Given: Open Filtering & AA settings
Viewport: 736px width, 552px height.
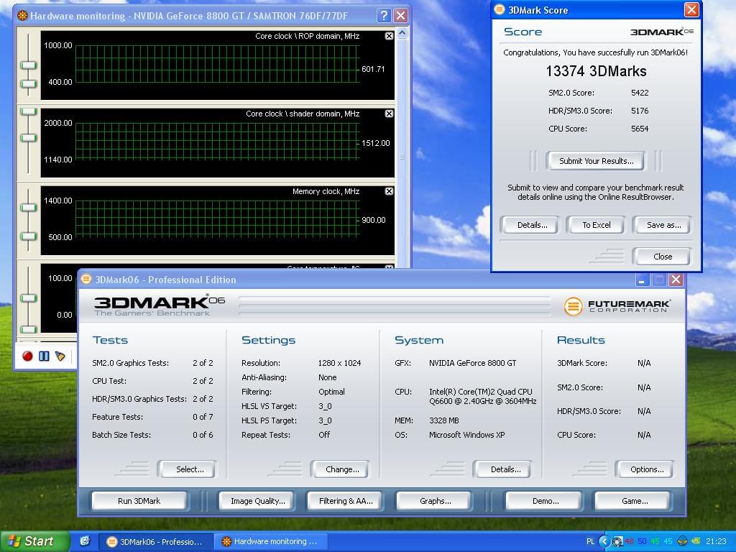Looking at the screenshot, I should pyautogui.click(x=346, y=501).
